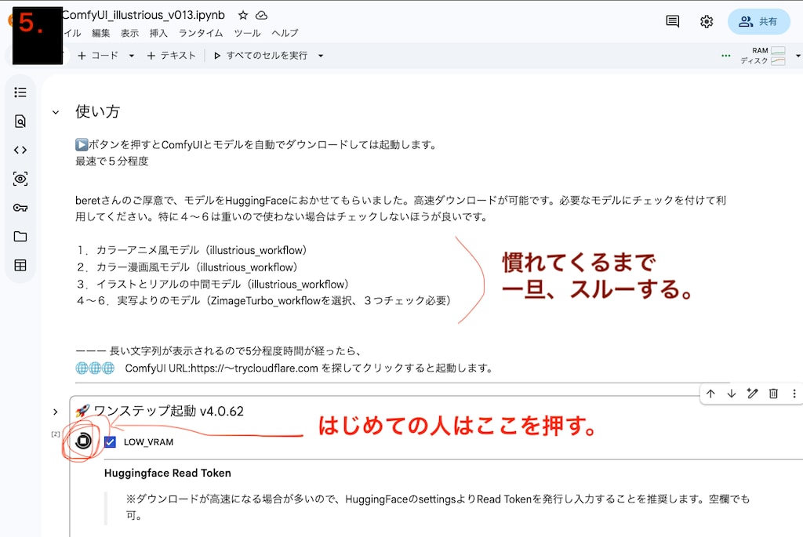The image size is (803, 537).
Task: Collapse the 使い方 section
Action: (x=56, y=112)
